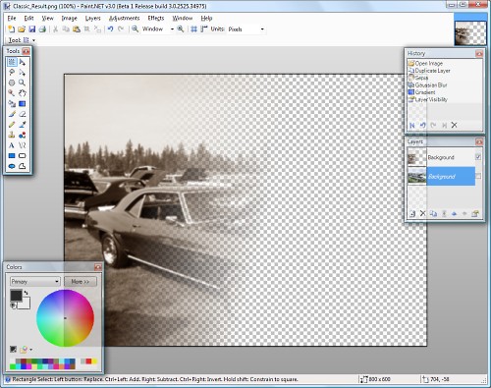Select the Magic Wand tool
491x388 pixels.
[x=12, y=93]
